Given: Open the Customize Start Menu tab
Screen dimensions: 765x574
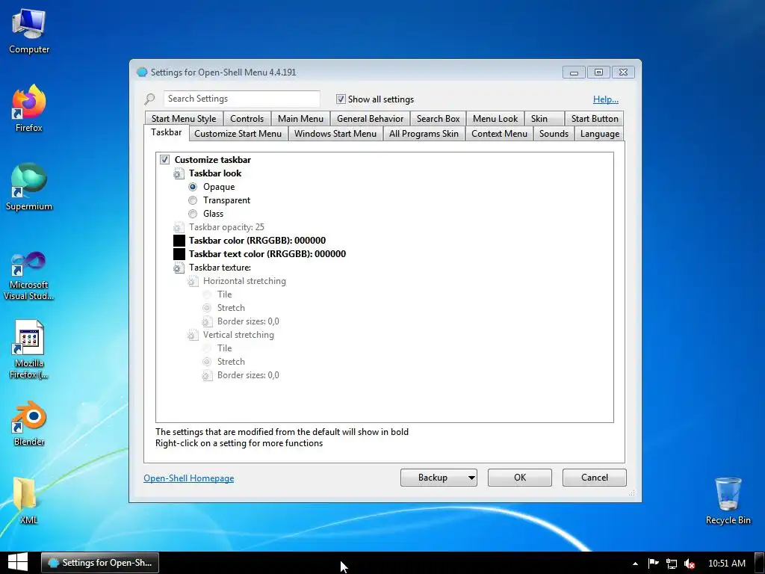Looking at the screenshot, I should click(x=238, y=134).
